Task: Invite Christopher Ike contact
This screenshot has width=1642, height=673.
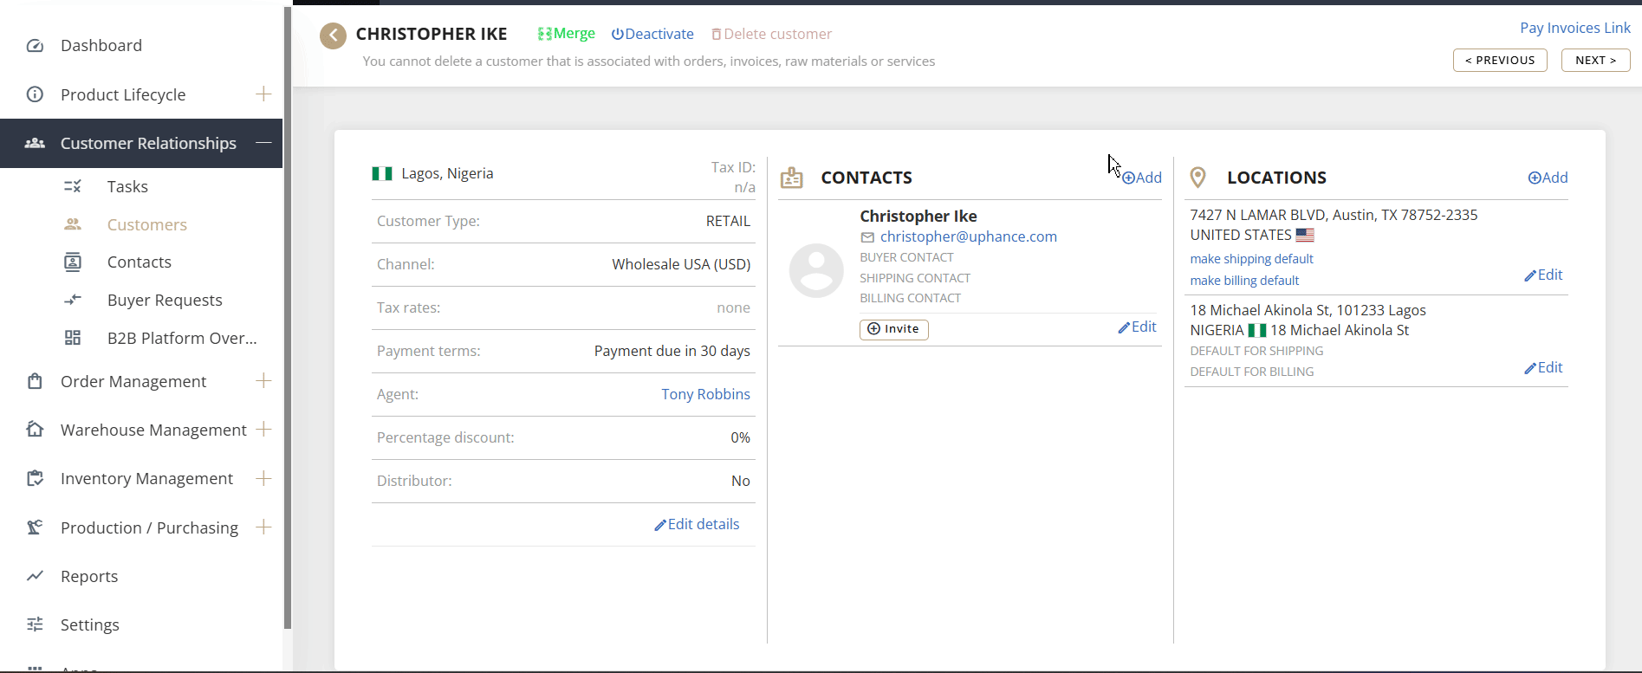Action: (893, 329)
